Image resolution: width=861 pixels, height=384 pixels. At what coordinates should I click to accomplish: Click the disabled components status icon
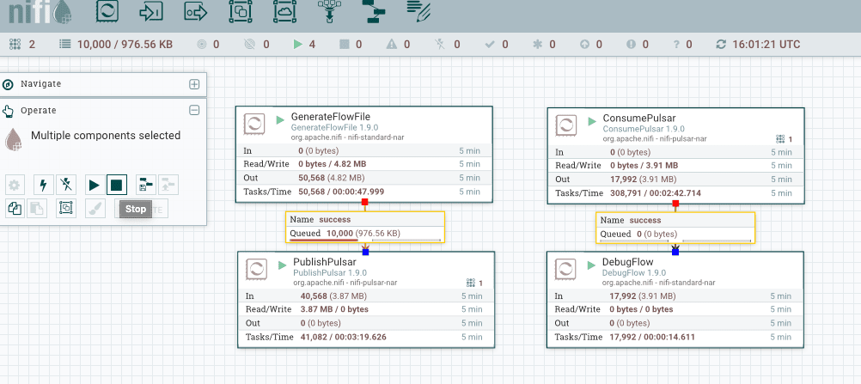tap(441, 45)
